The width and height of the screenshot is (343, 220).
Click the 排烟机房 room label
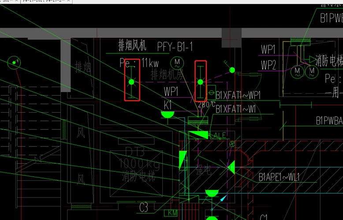(167, 75)
